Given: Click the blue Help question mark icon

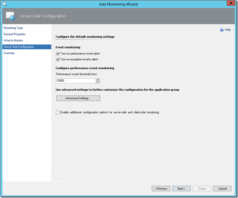Looking at the screenshot, I should [222, 30].
